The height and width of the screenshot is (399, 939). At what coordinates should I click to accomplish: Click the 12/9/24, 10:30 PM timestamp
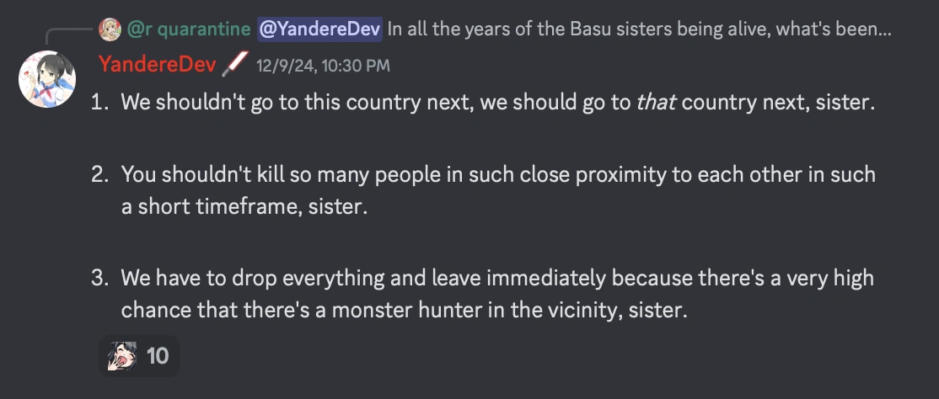[324, 66]
